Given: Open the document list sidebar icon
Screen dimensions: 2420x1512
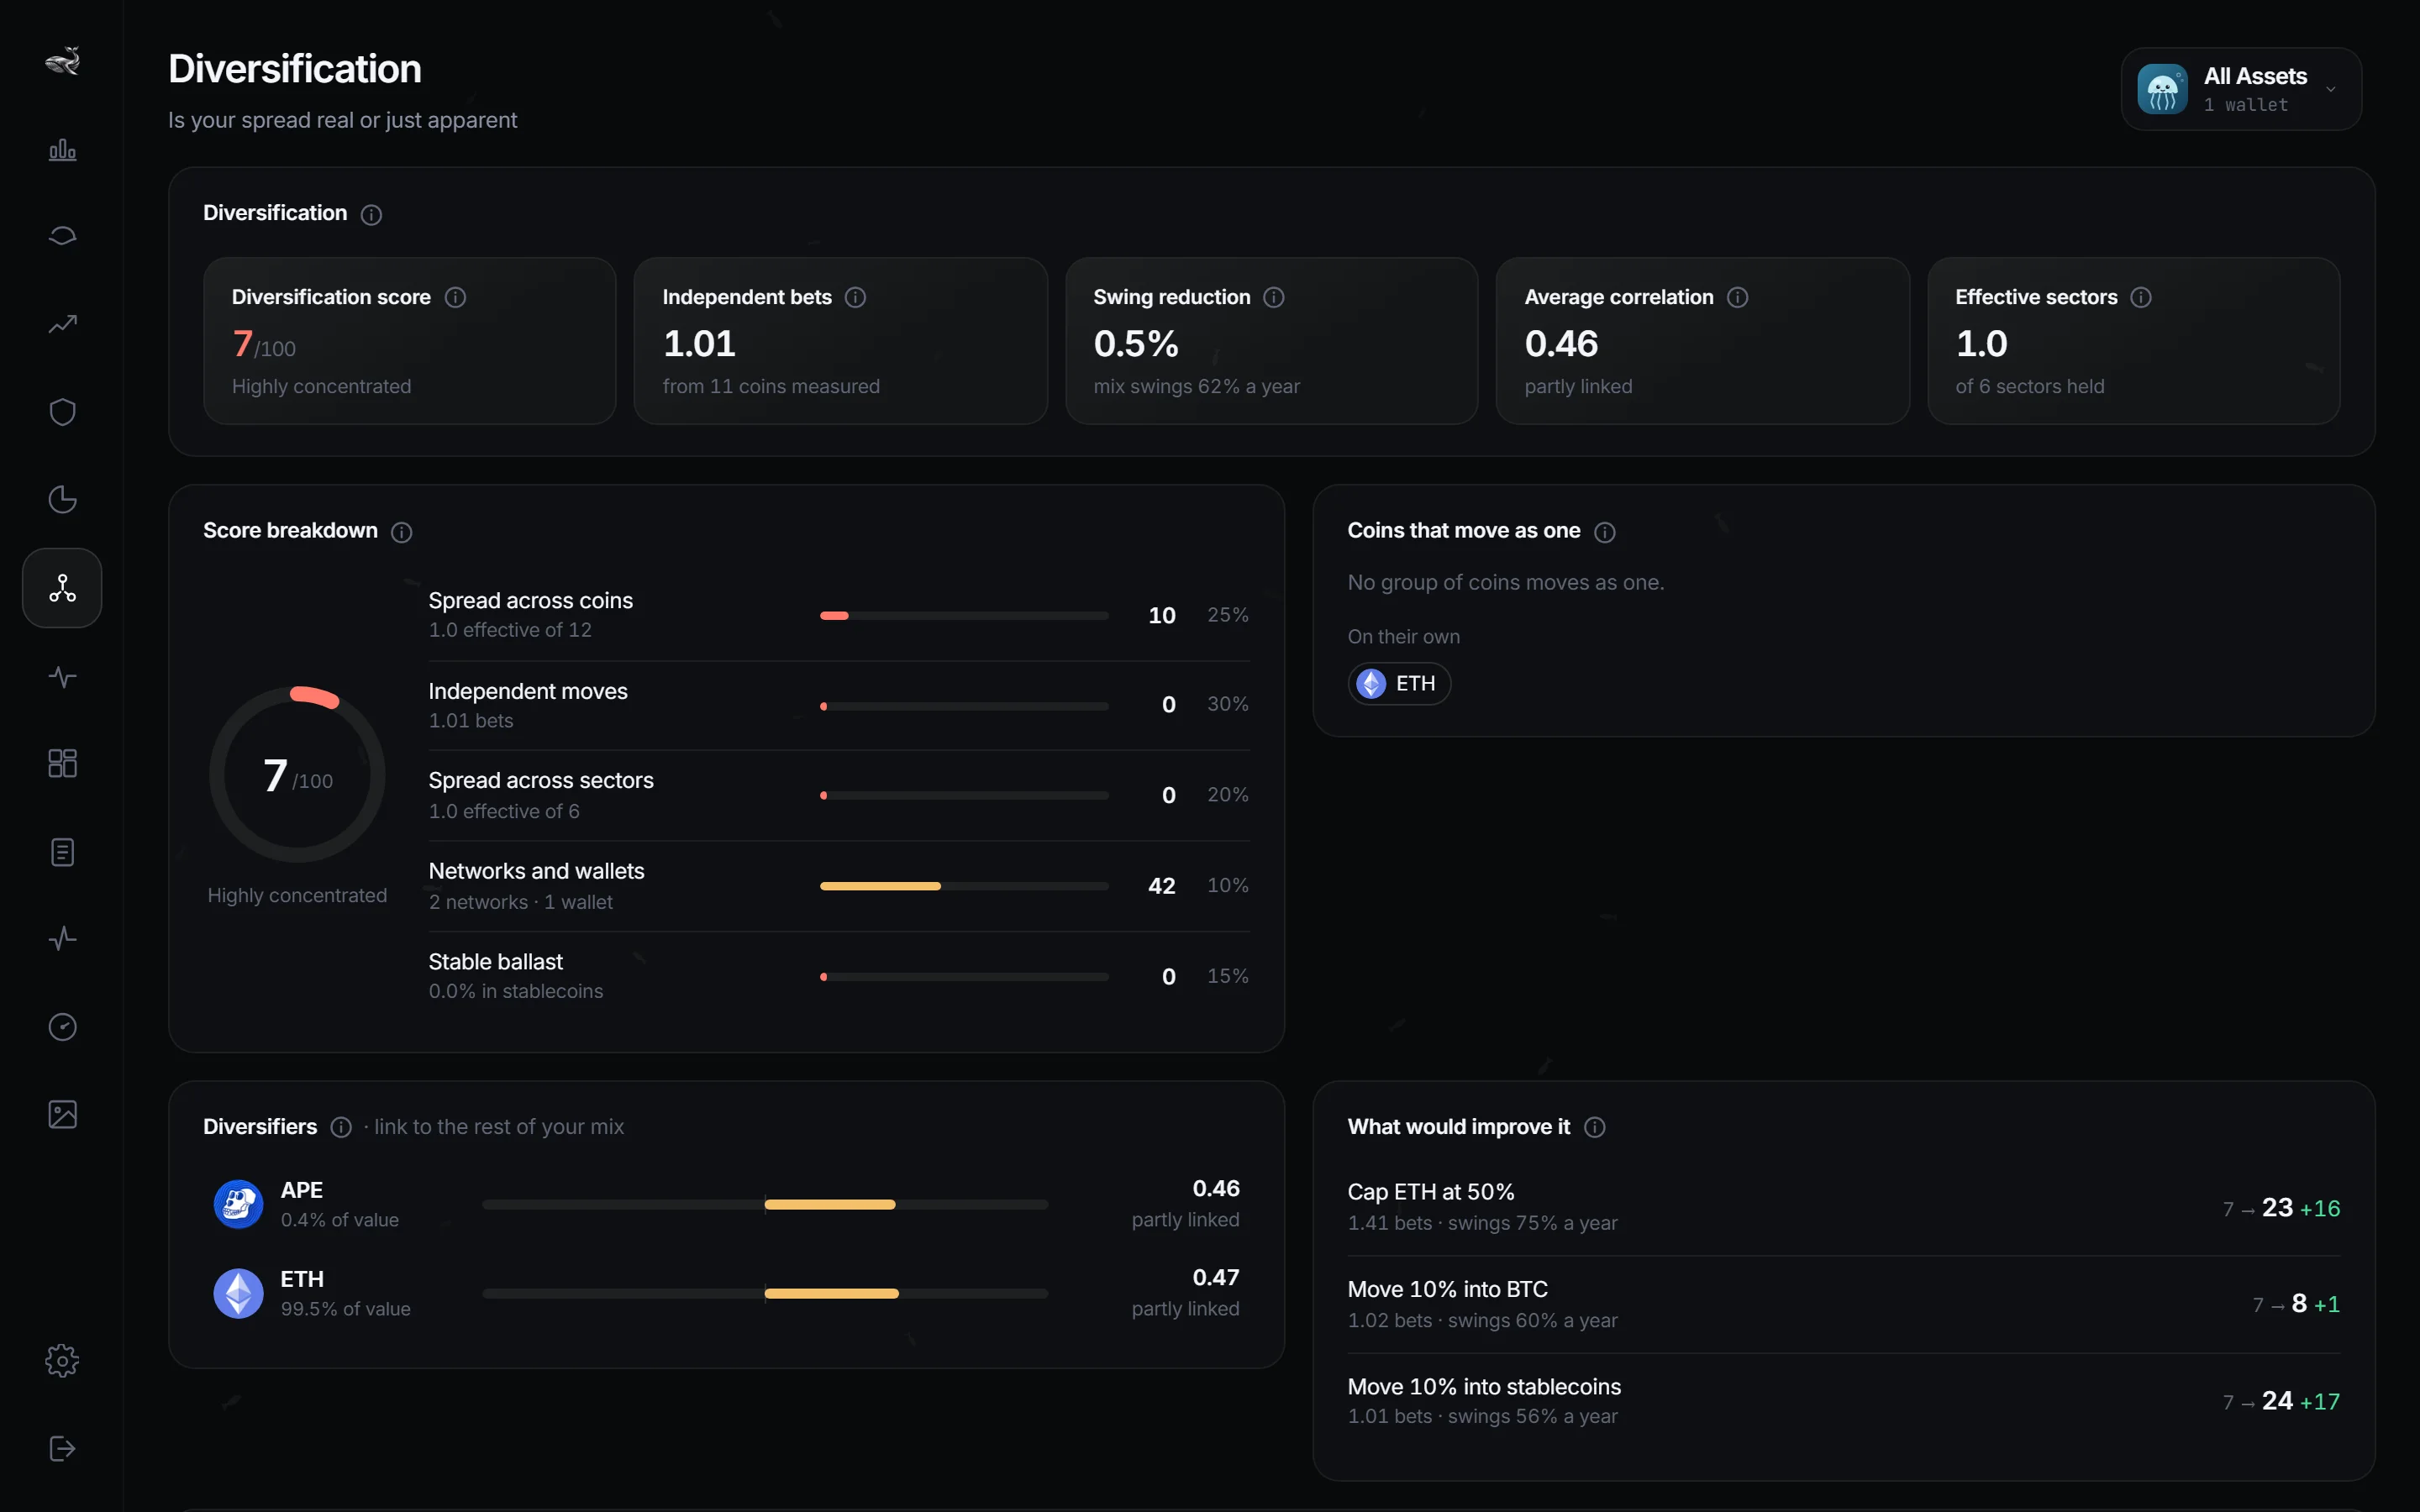Looking at the screenshot, I should (x=62, y=852).
